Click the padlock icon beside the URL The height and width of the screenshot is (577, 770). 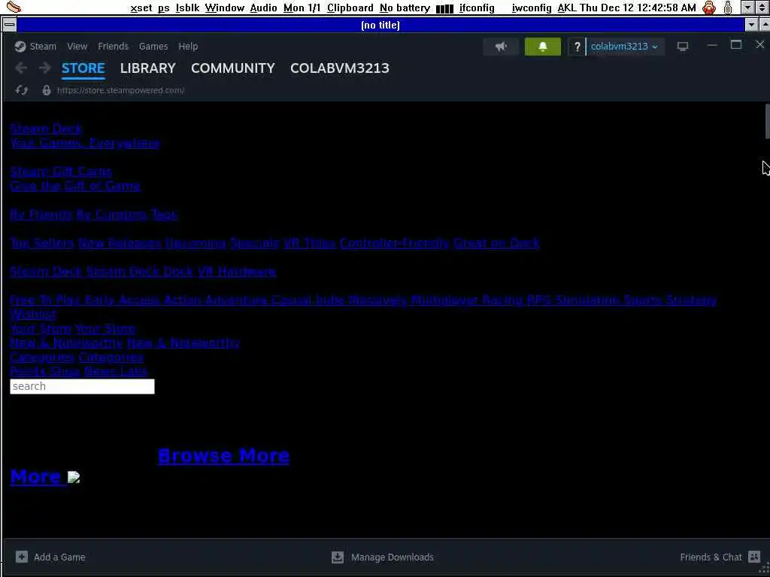(46, 90)
